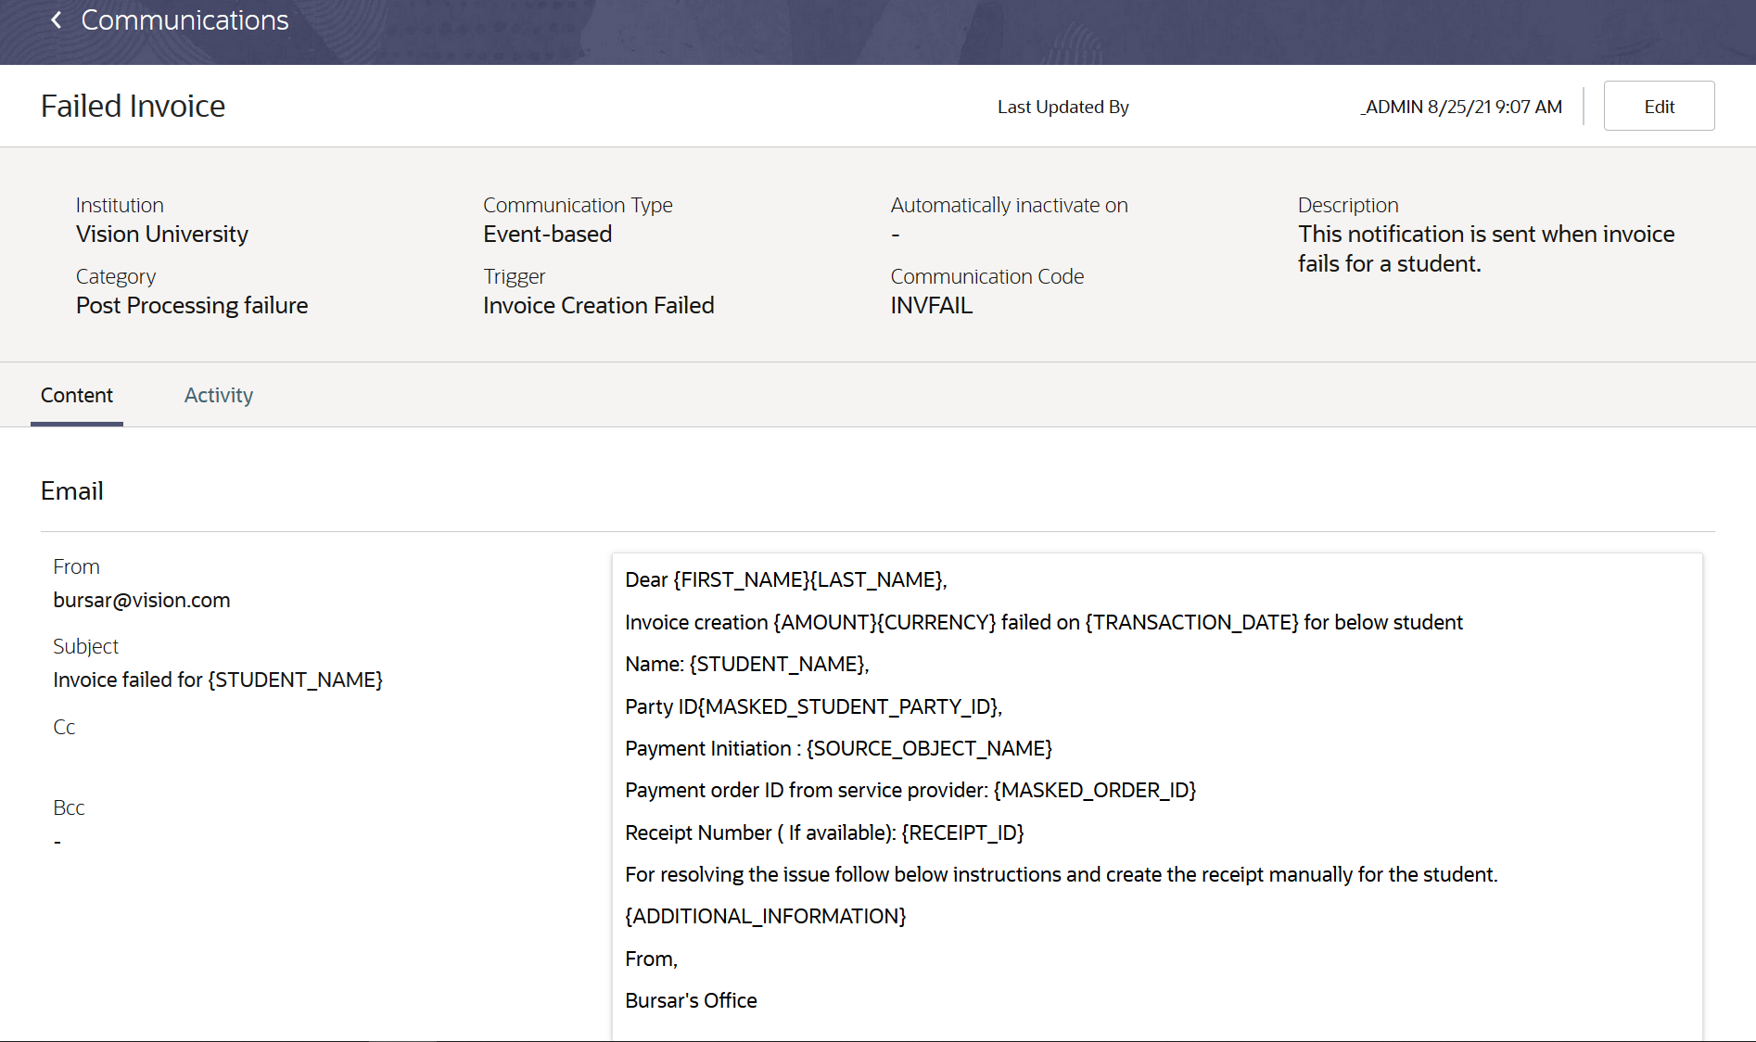Click the _ADMIN last updated timestamp
Screen dimensions: 1756x1042
pos(1461,107)
